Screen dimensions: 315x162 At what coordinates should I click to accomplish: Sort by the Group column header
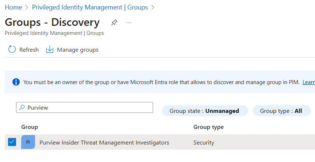[x=30, y=127]
